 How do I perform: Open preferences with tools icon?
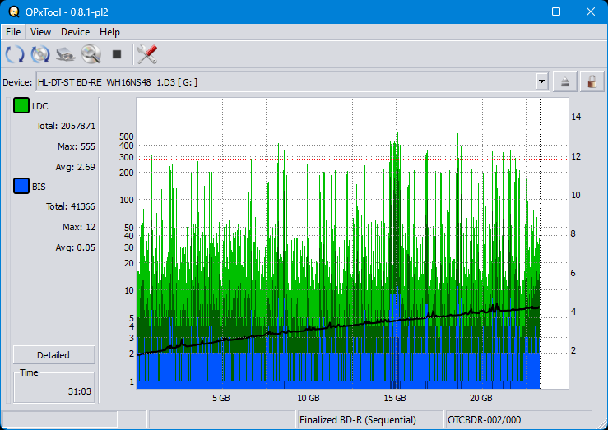pos(147,53)
